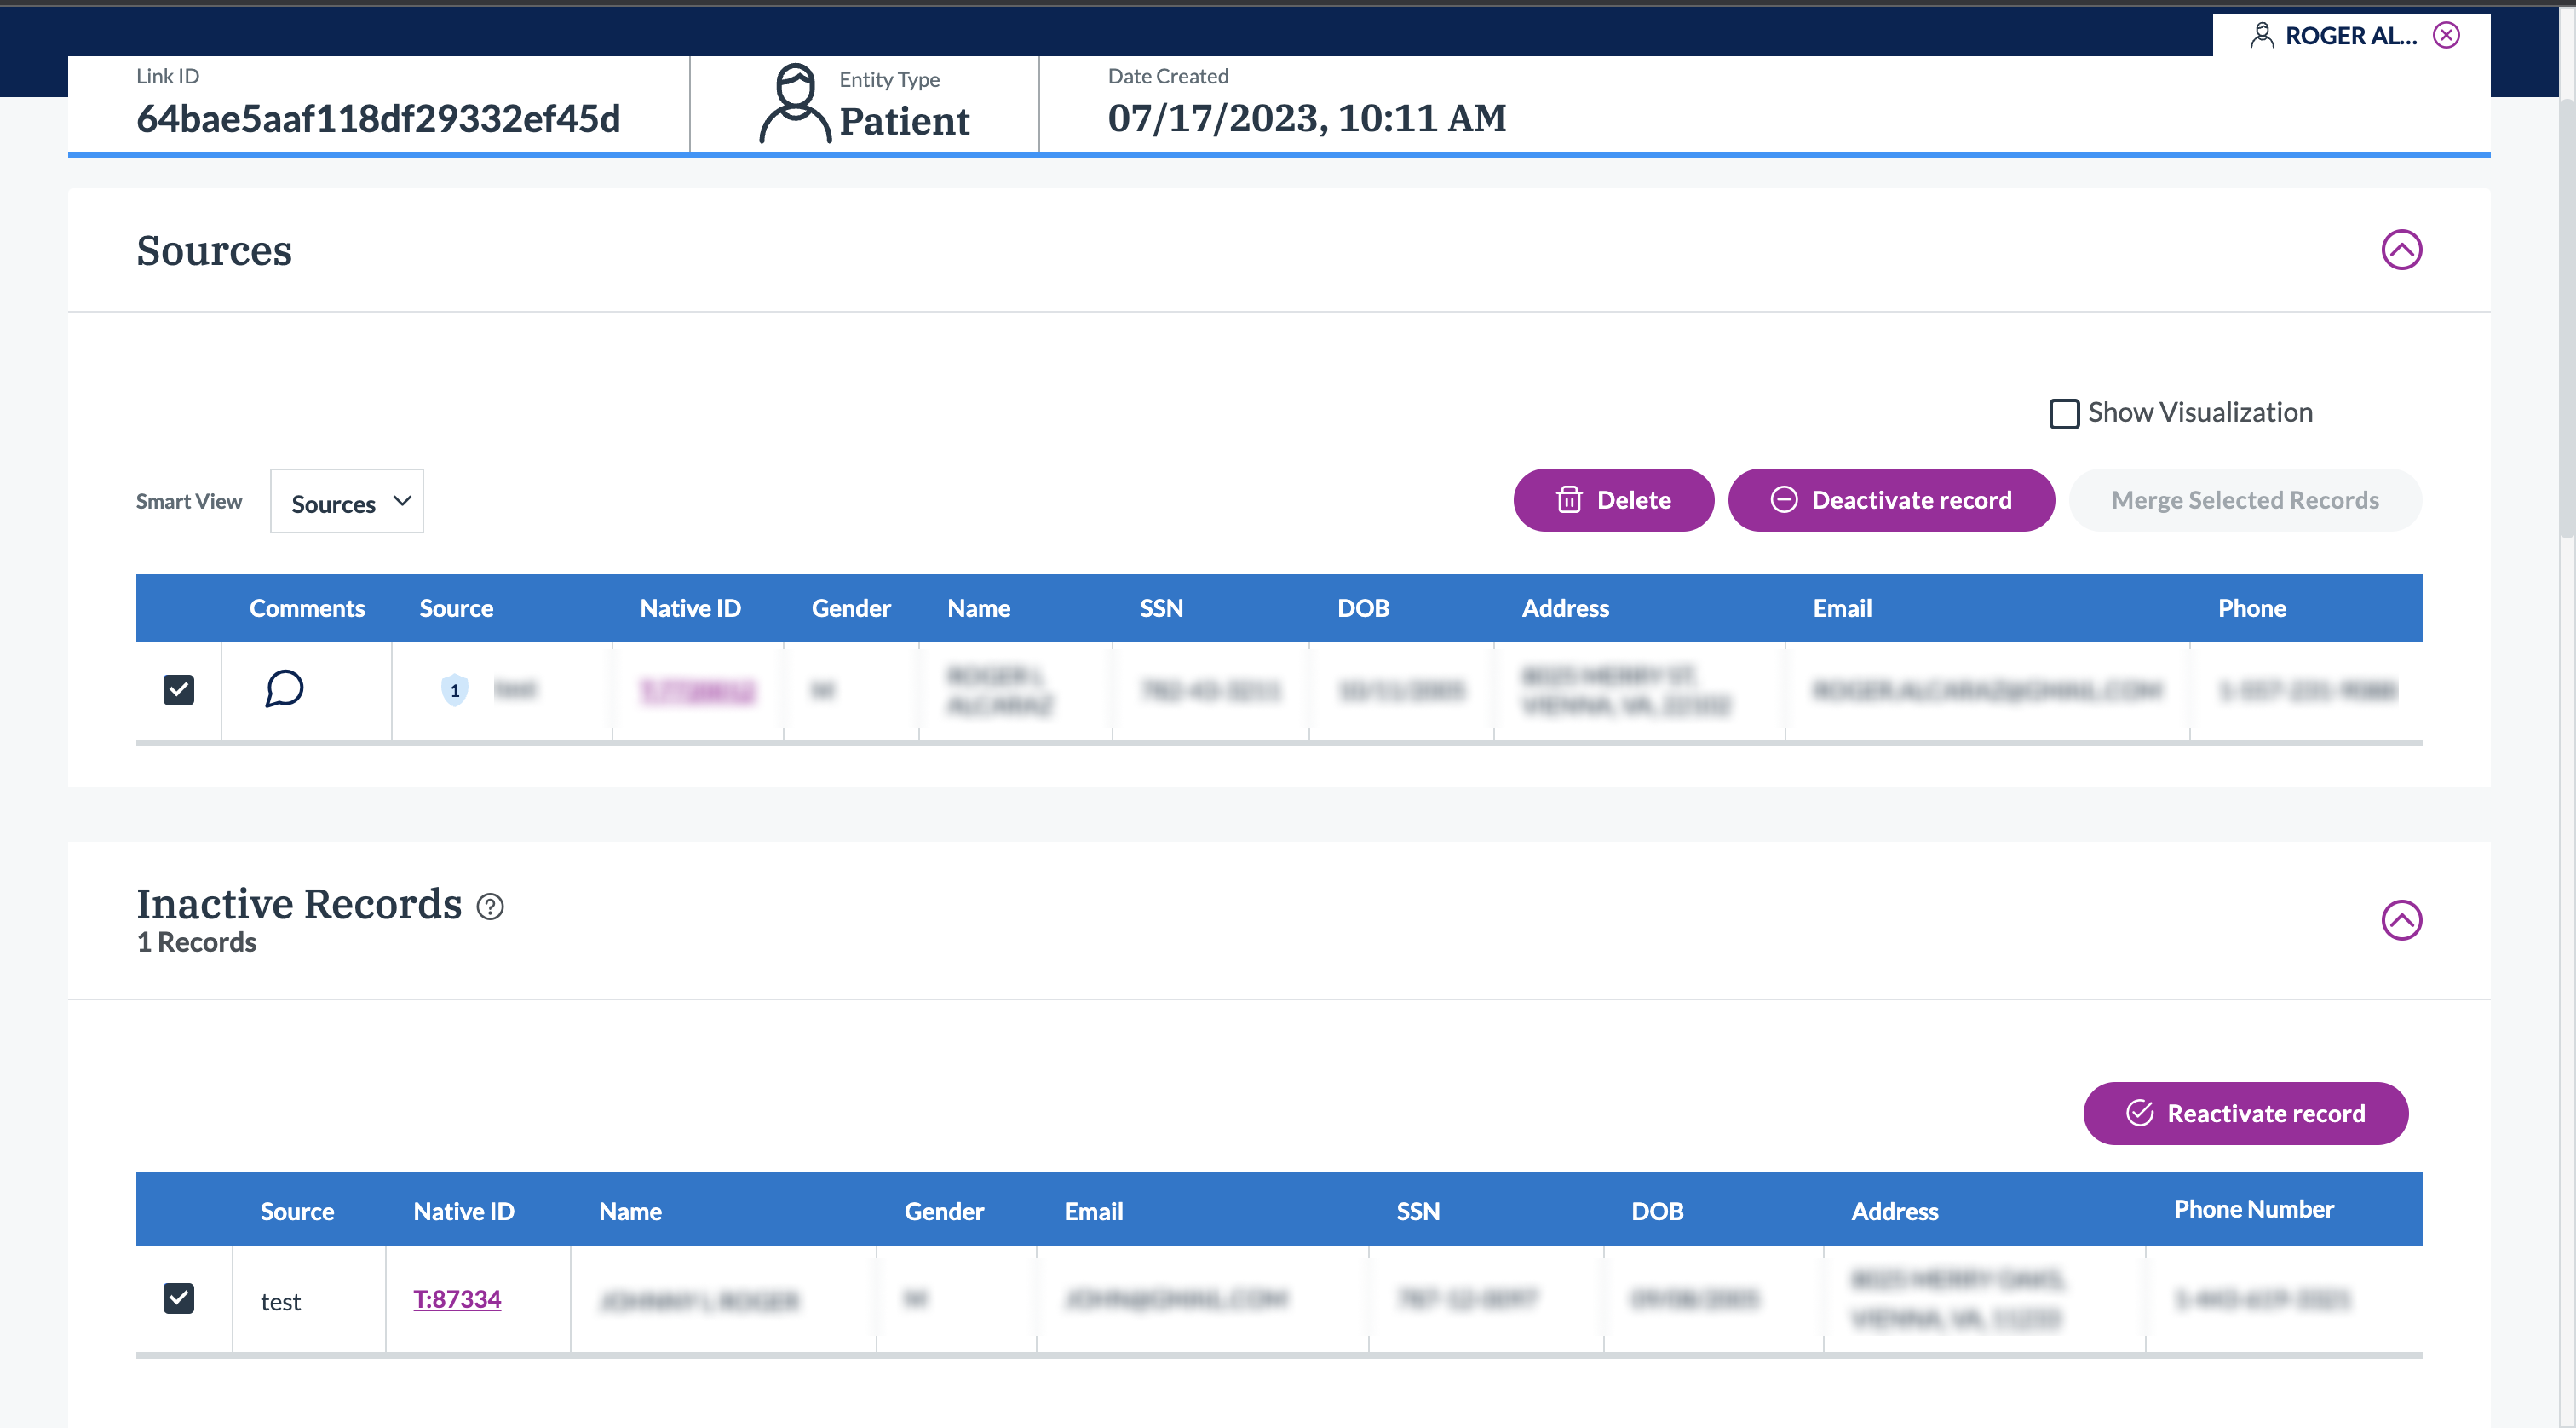The width and height of the screenshot is (2576, 1428).
Task: Open the comment bubble icon in Sources row
Action: (x=284, y=689)
